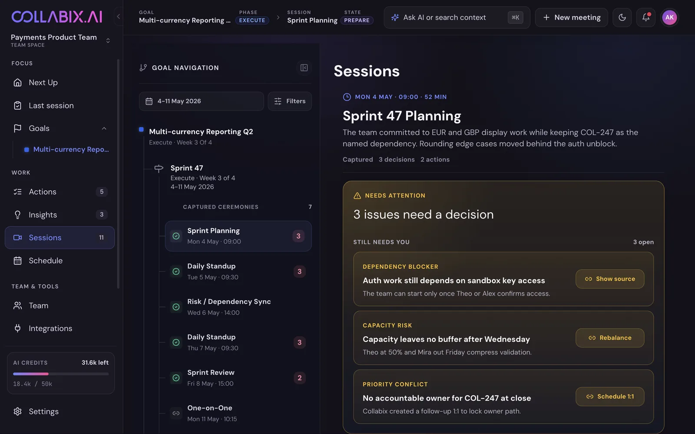Click the AI sparkle icon in search
This screenshot has width=695, height=434.
395,17
